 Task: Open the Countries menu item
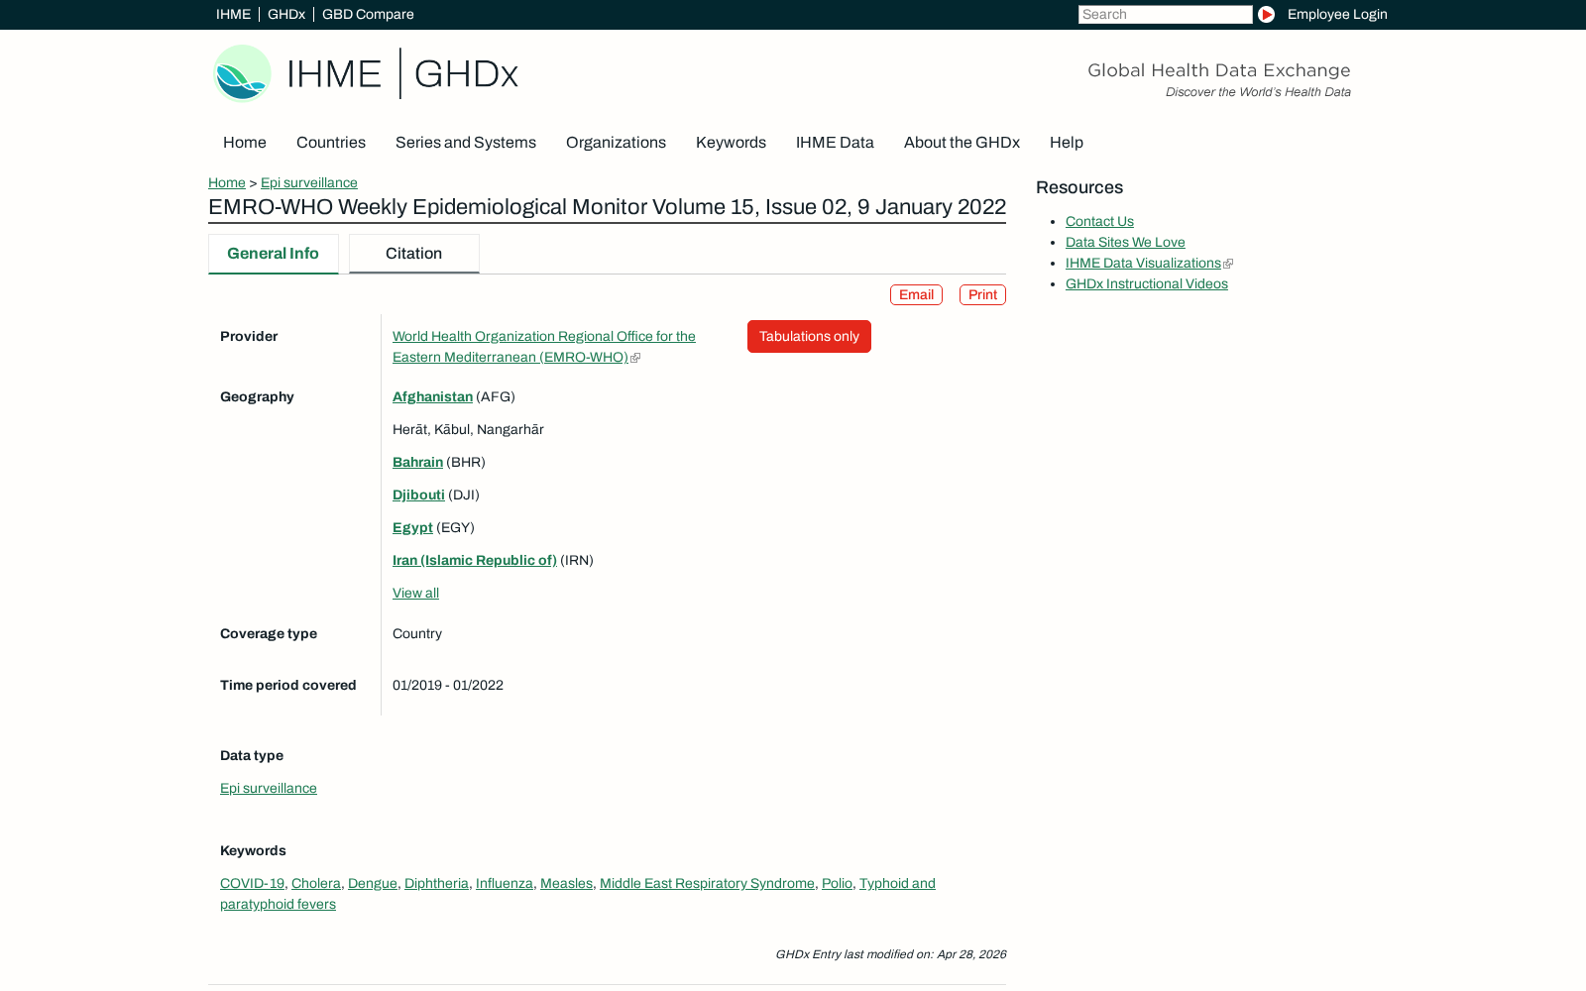331,143
